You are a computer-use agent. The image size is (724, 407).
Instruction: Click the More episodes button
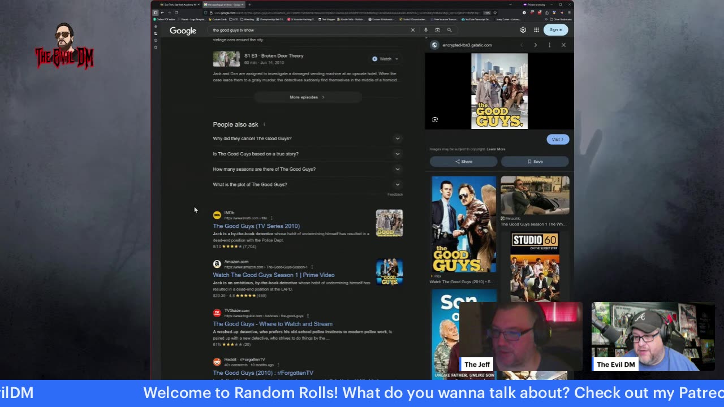tap(307, 97)
